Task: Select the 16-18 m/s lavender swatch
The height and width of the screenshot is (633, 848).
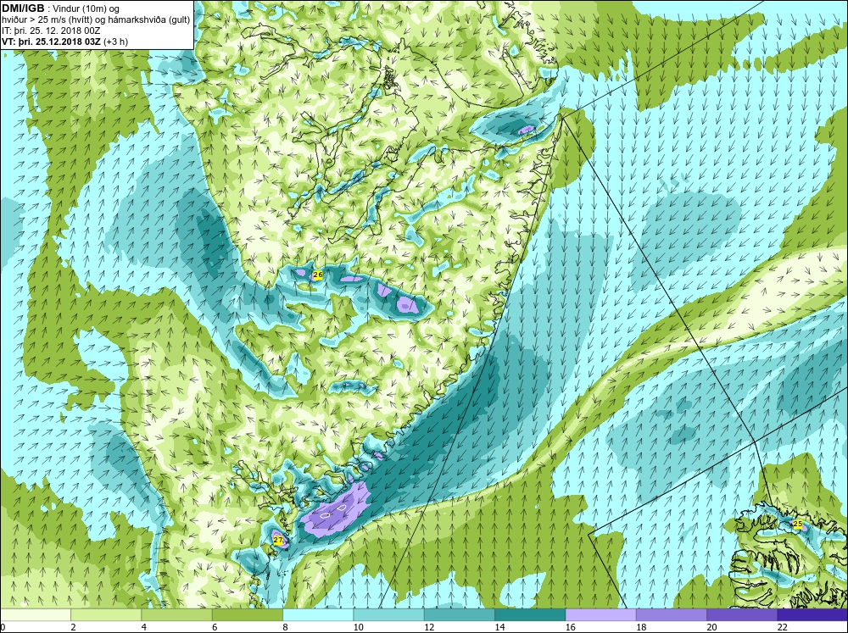Action: (x=601, y=614)
